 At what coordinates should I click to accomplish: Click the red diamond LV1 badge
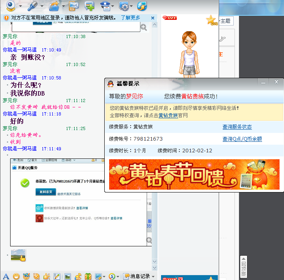(170, 18)
